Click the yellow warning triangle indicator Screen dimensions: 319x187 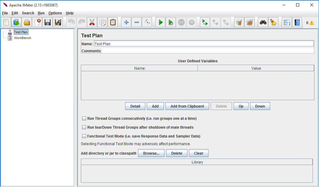pos(312,23)
